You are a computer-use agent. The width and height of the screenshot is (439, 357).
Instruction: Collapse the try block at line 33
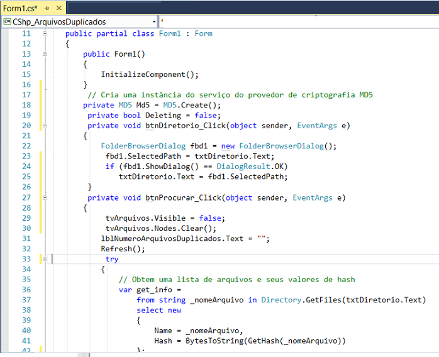click(x=45, y=259)
